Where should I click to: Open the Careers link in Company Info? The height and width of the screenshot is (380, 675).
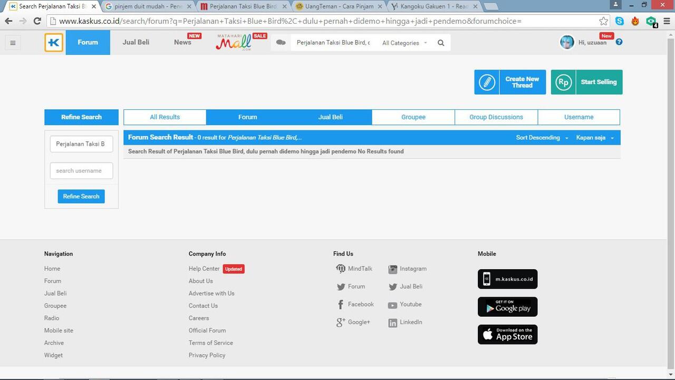199,318
